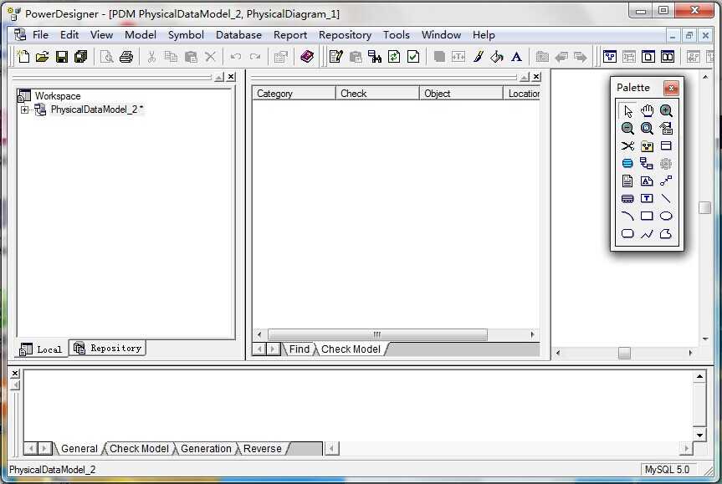This screenshot has height=484, width=722.
Task: Open the Symbol menu
Action: coord(186,35)
